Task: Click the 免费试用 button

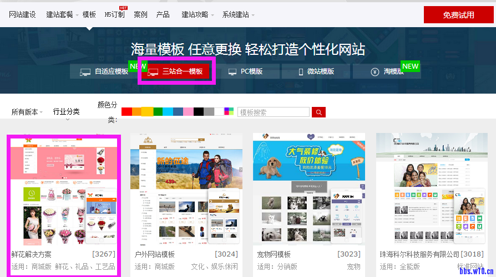Action: click(x=458, y=15)
